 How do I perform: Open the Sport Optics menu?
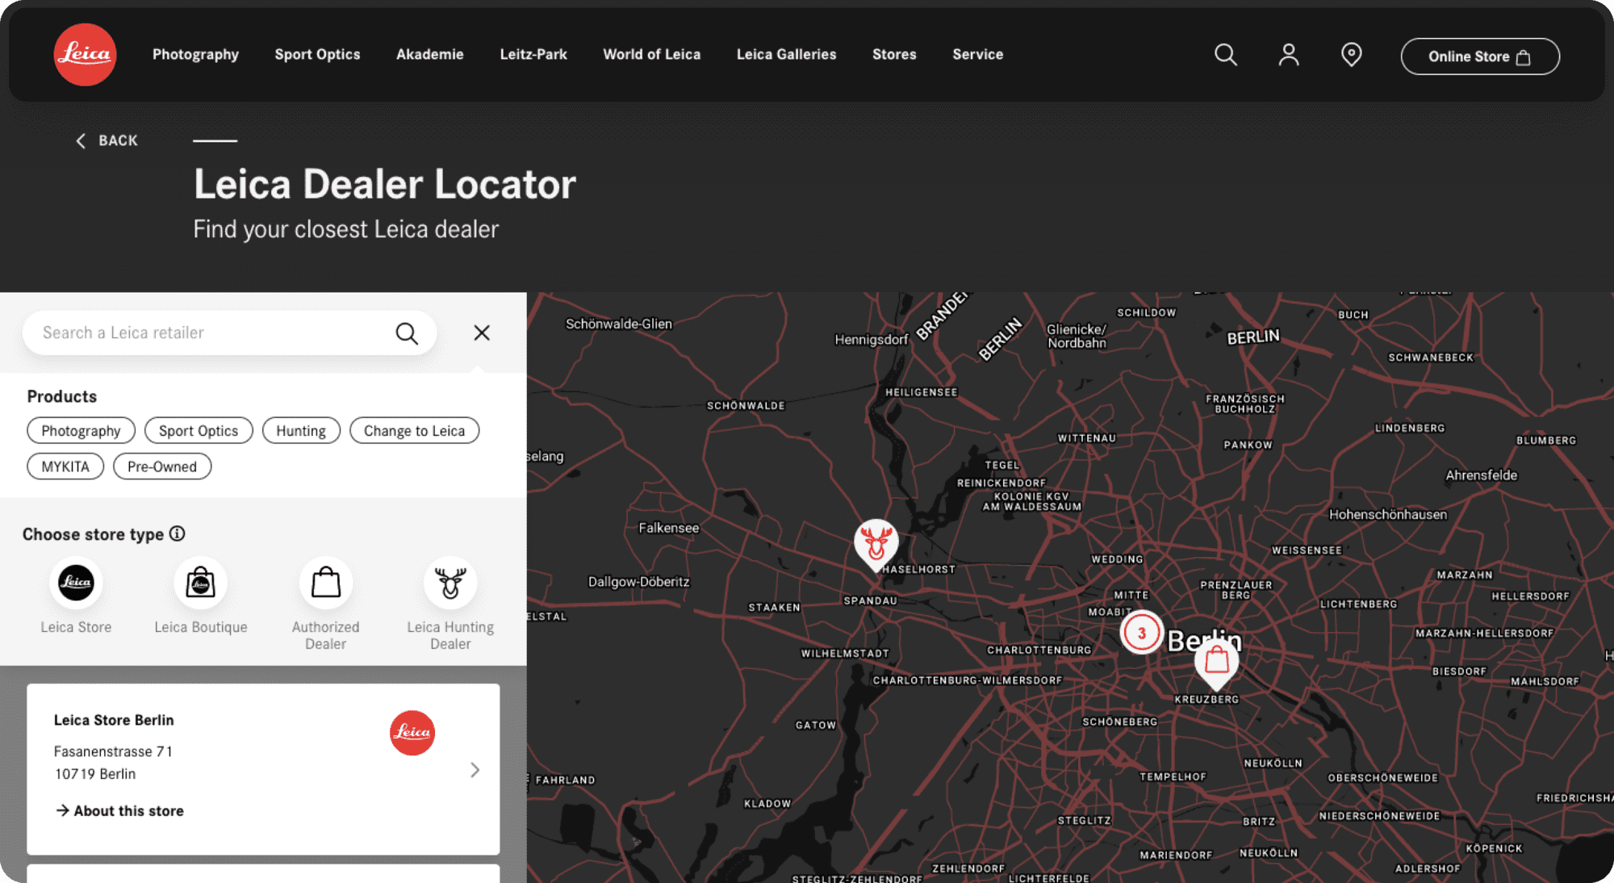coord(317,54)
